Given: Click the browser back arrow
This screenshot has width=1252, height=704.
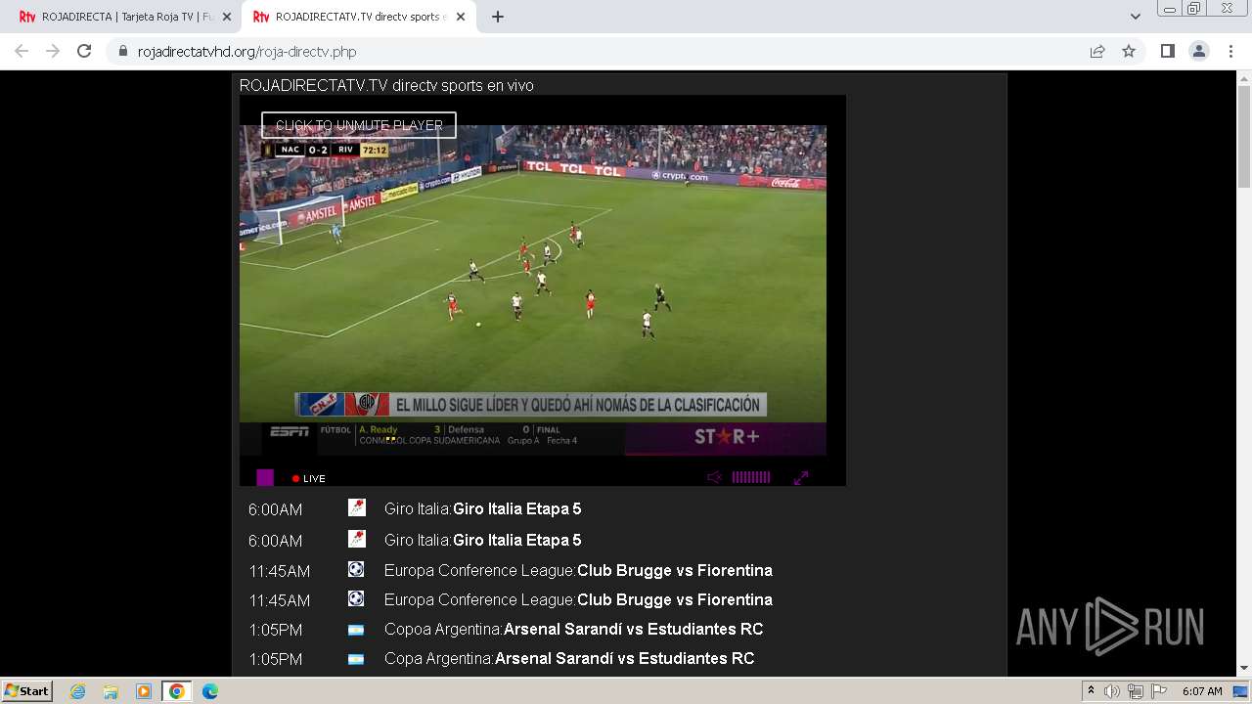Looking at the screenshot, I should click(22, 51).
